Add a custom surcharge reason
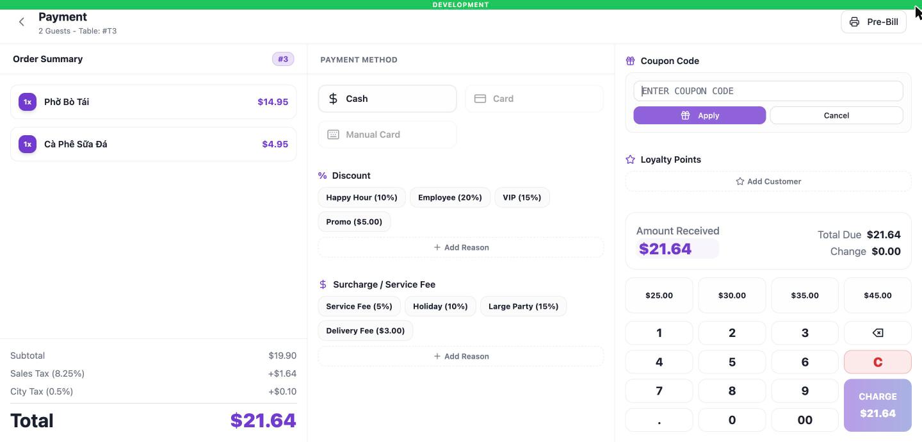This screenshot has height=442, width=922. (461, 356)
